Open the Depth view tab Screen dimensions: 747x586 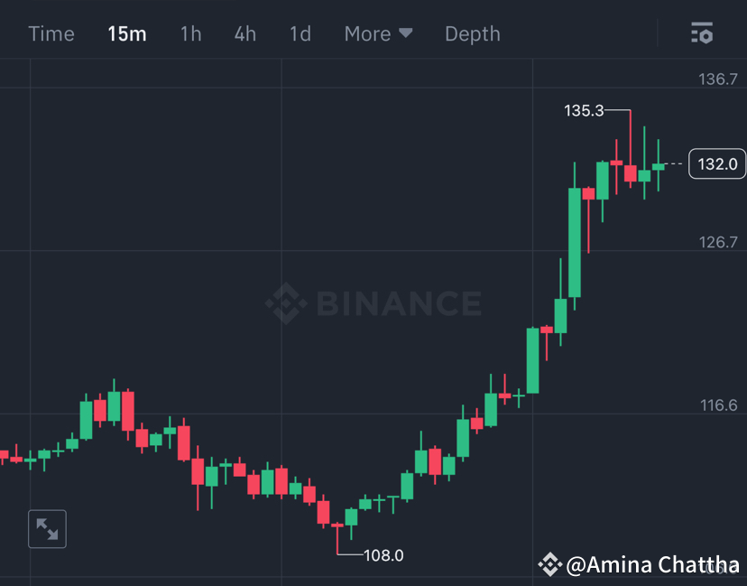pyautogui.click(x=472, y=33)
